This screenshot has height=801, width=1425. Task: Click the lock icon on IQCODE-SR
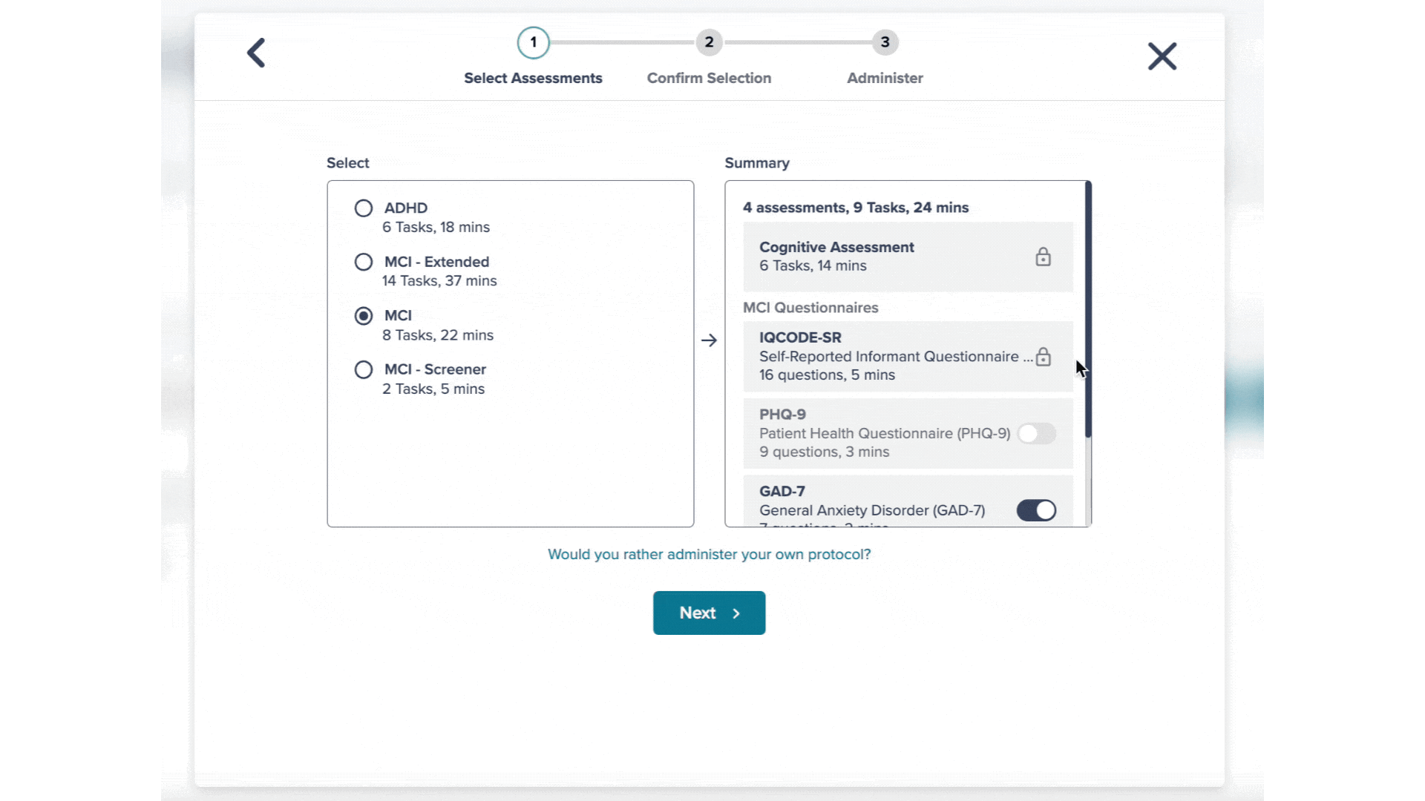pyautogui.click(x=1042, y=356)
